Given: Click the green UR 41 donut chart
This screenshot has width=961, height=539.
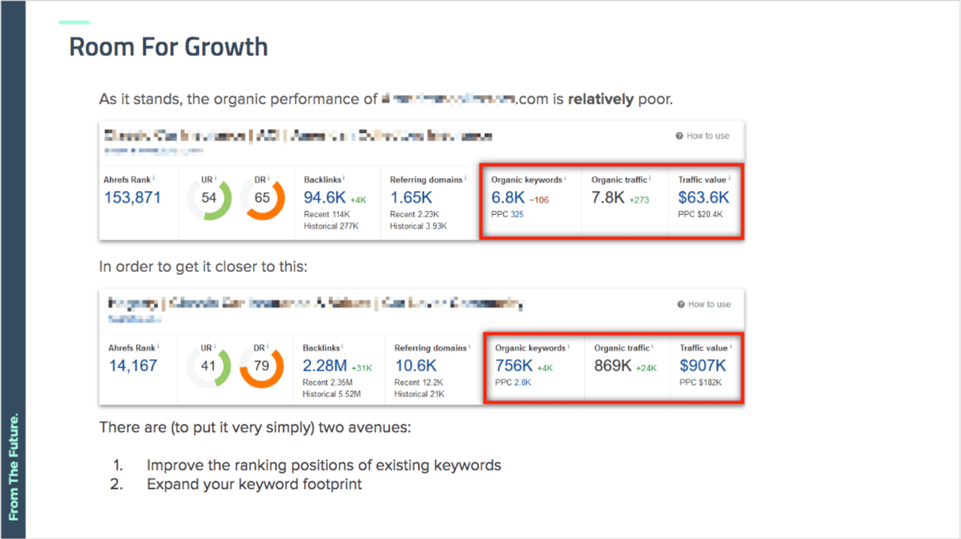Looking at the screenshot, I should [209, 366].
